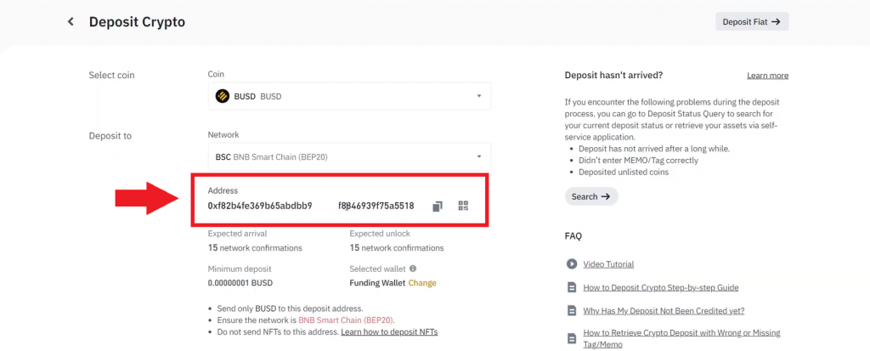
Task: Click document icon beside Not Been Credited
Action: (572, 310)
